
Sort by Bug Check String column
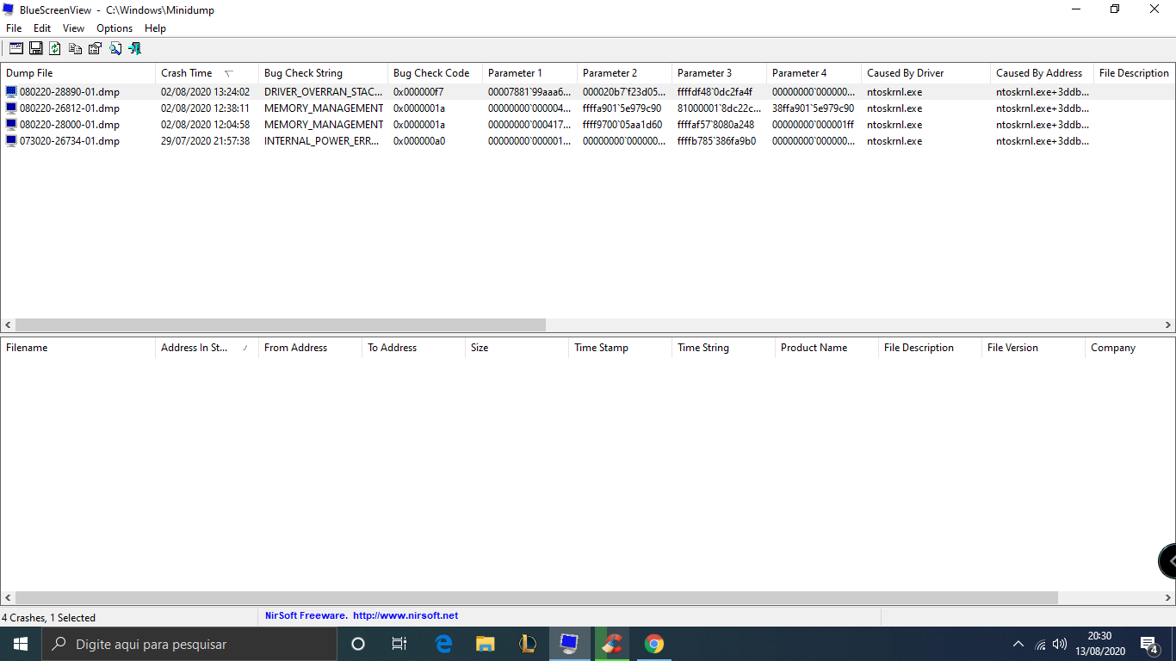click(323, 73)
